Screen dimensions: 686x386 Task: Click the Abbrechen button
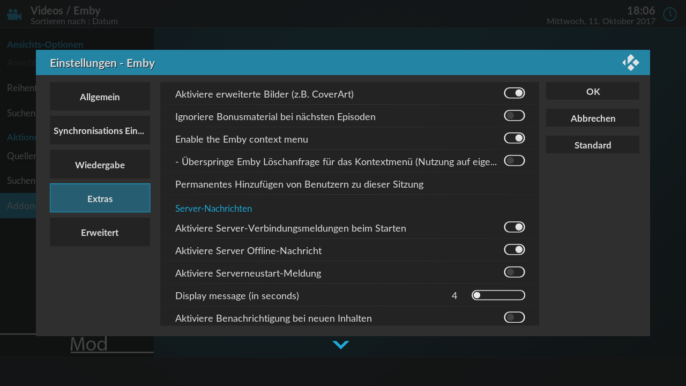(x=593, y=118)
